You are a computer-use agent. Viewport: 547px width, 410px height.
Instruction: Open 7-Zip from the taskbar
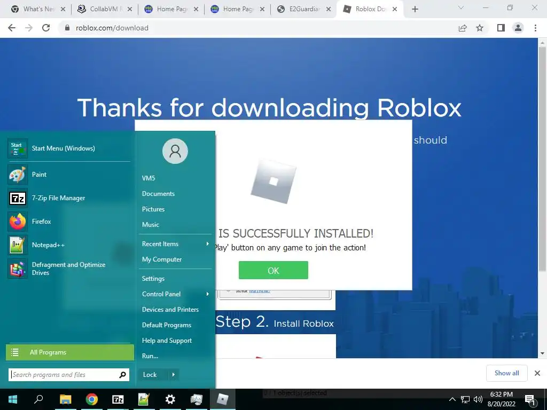(118, 399)
